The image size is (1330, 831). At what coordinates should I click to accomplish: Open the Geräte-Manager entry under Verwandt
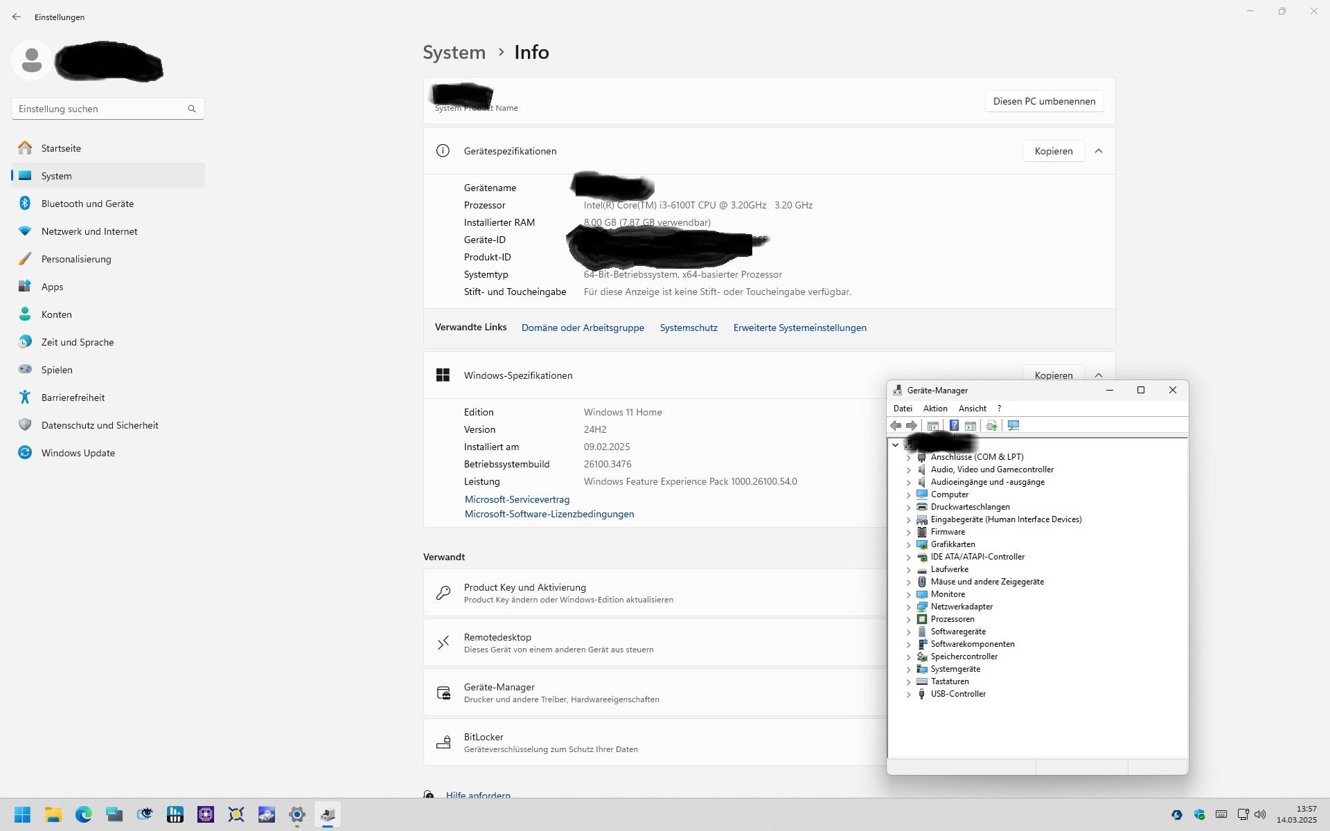[655, 692]
